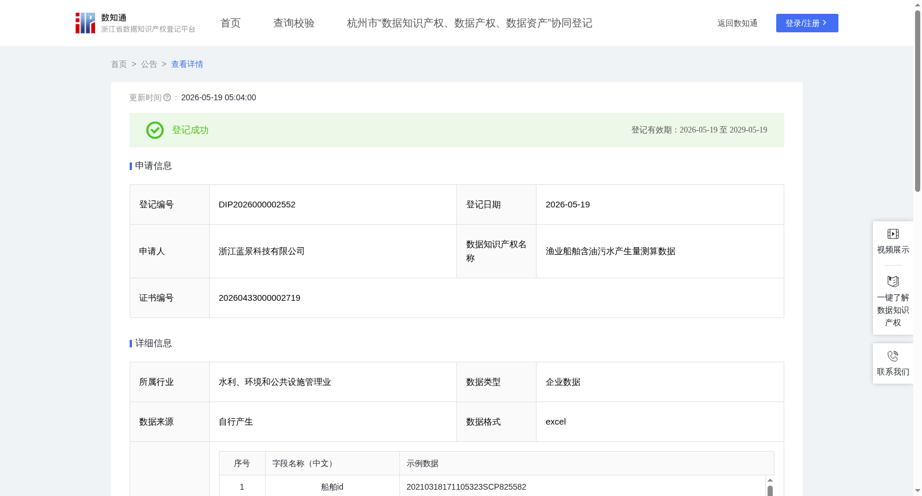Click the green 登记成功 checkmark icon
Viewport: 922px width, 496px height.
pyautogui.click(x=155, y=130)
